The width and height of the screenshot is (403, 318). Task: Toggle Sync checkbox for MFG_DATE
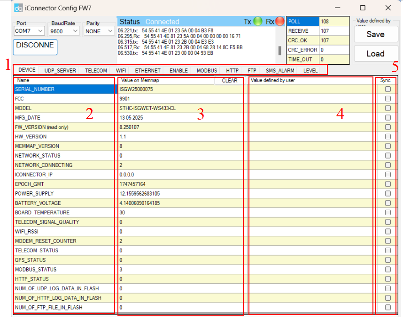[x=388, y=118]
